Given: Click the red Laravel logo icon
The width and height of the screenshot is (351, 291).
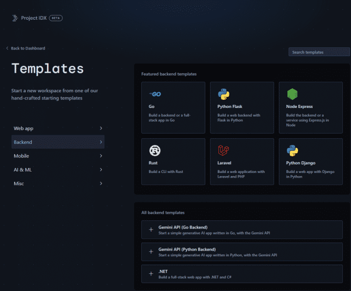Looking at the screenshot, I should 223,150.
